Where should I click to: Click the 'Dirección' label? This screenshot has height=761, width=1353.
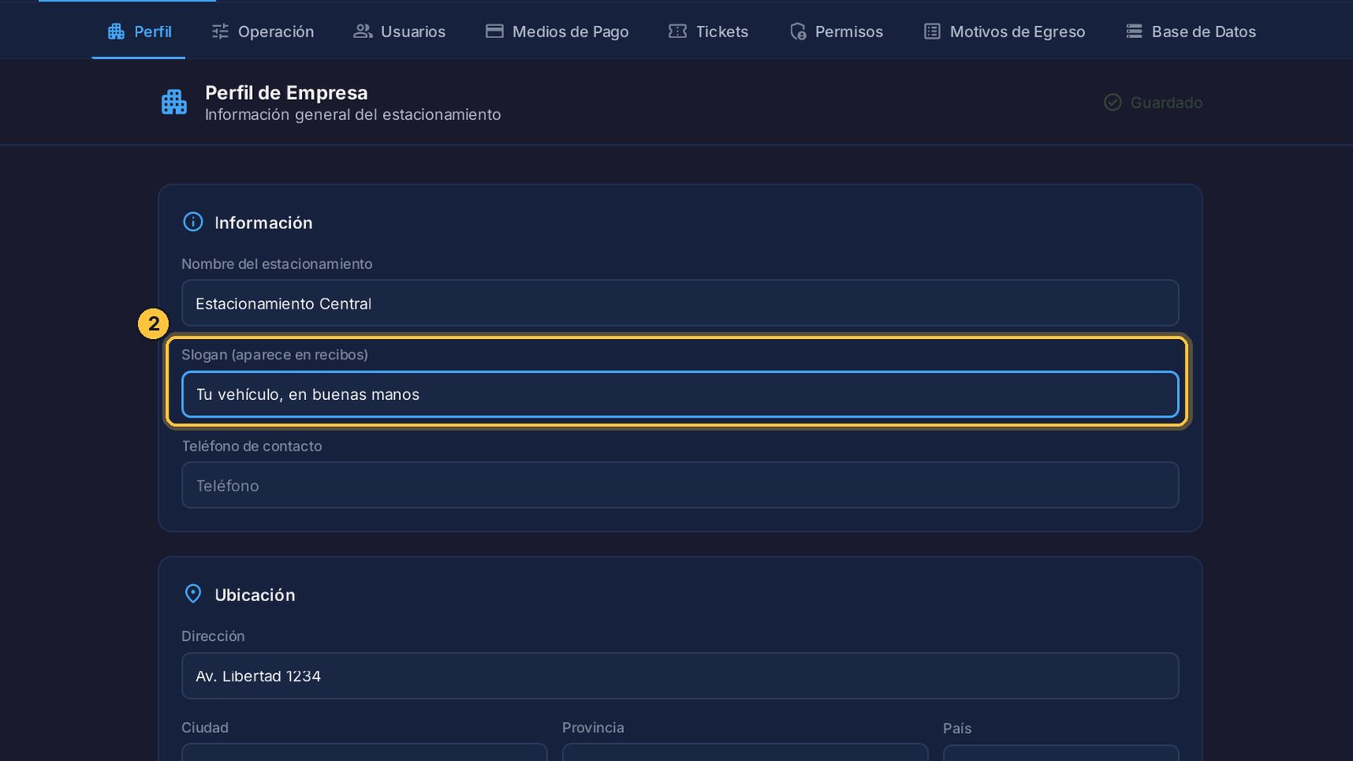pos(213,636)
